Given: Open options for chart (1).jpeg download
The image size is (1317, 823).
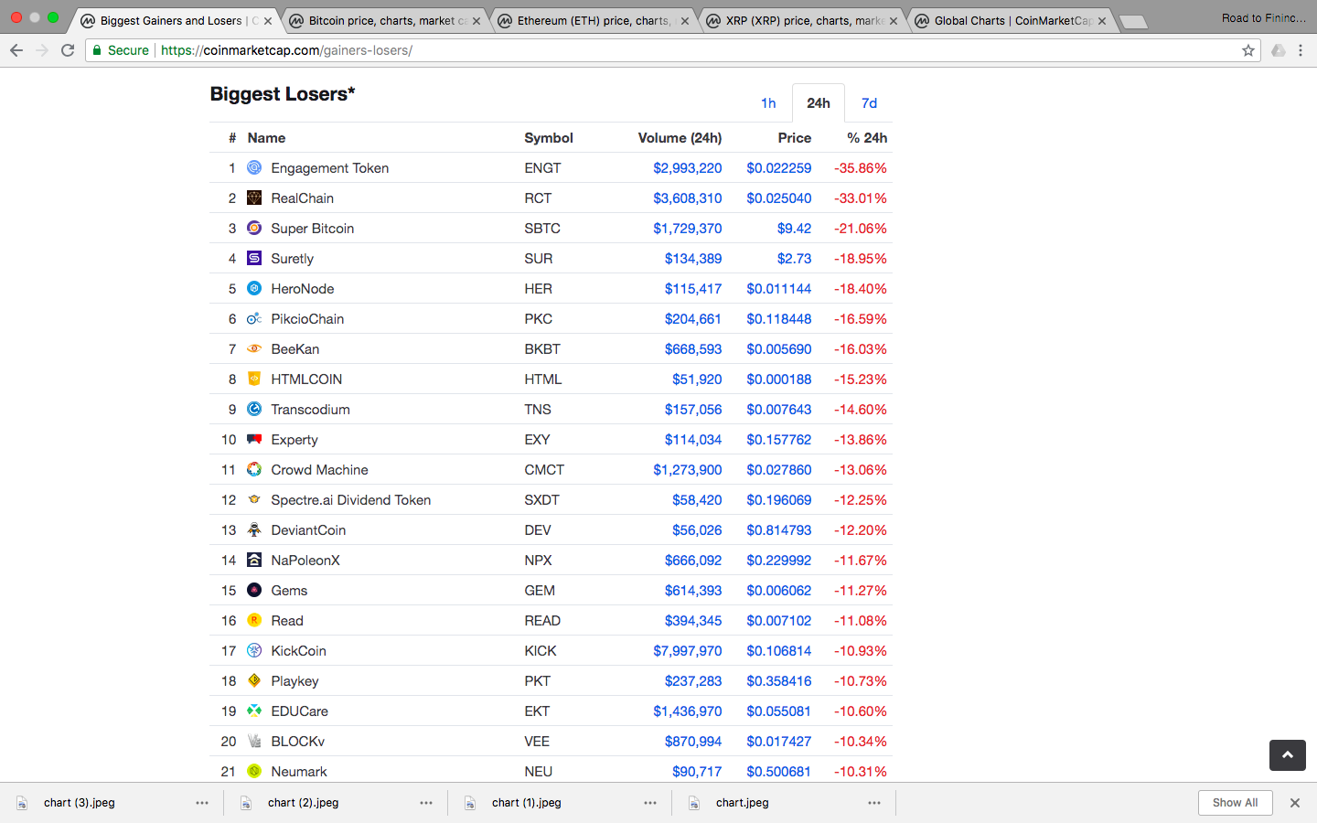Looking at the screenshot, I should pos(650,803).
